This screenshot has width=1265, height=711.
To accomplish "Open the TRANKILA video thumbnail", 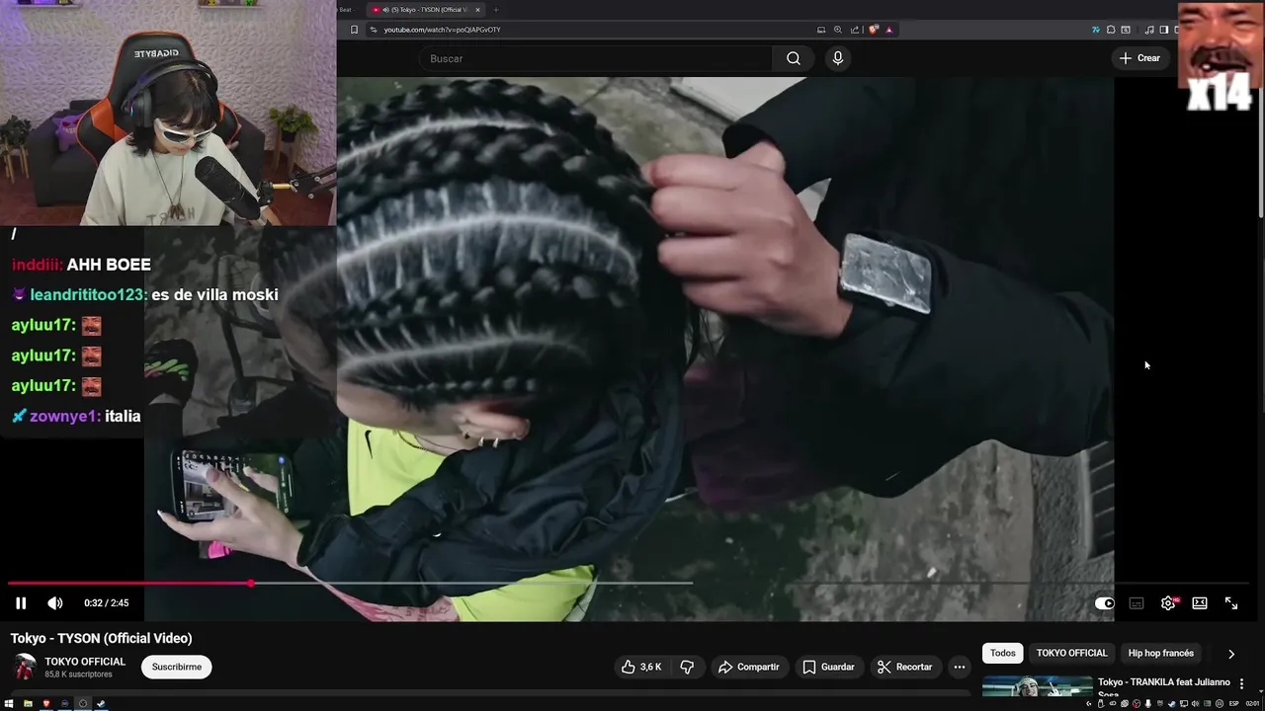I will (1037, 686).
